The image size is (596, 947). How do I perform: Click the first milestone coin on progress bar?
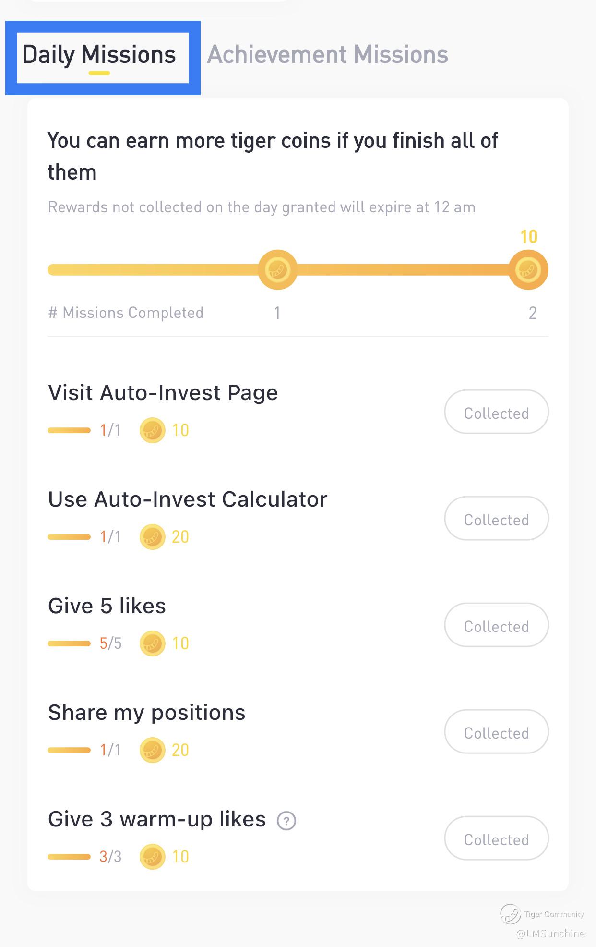click(277, 269)
